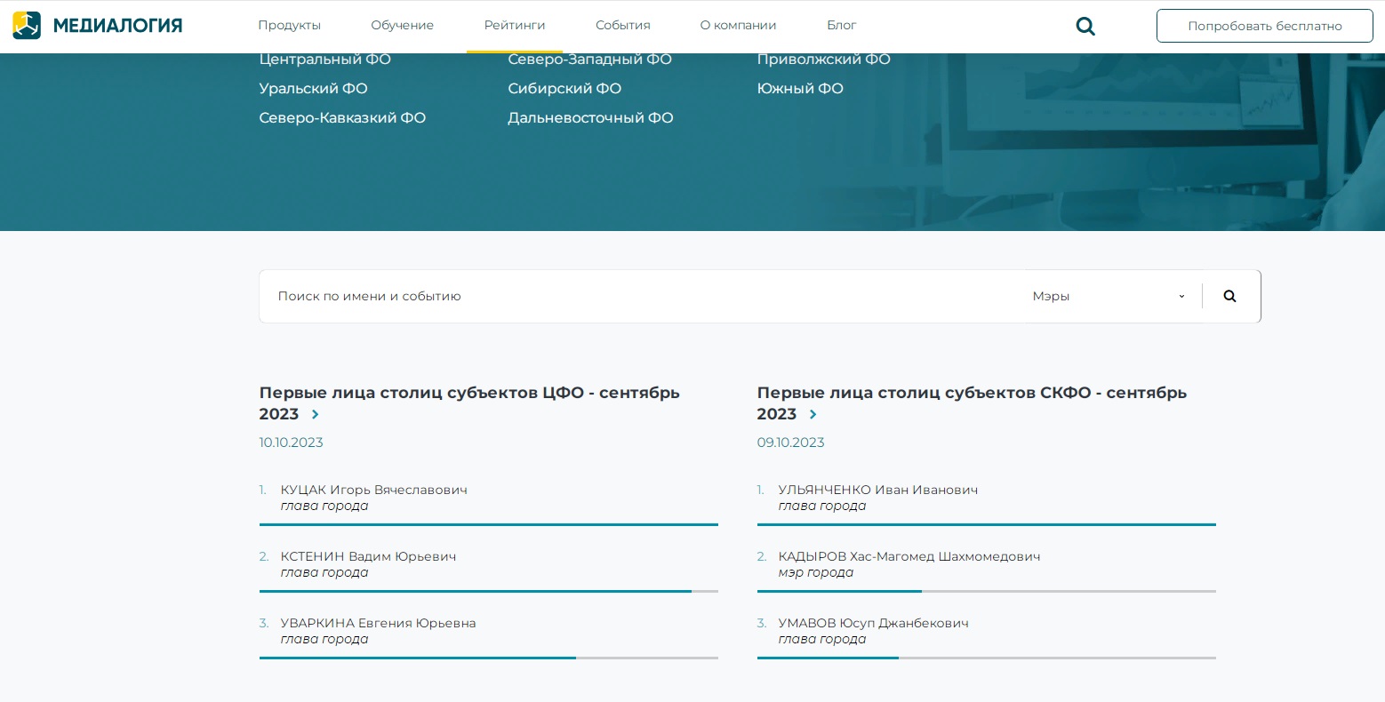Image resolution: width=1385 pixels, height=702 pixels.
Task: Open КАДЫРОВ Хас-Магомед Шахмомедович entry
Action: pos(909,556)
